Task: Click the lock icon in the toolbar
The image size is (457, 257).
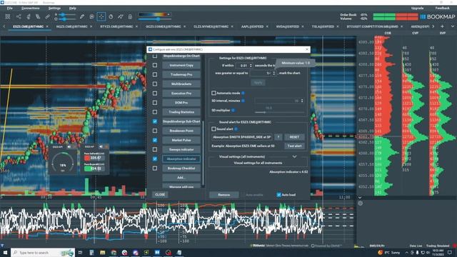Action: tap(130, 16)
